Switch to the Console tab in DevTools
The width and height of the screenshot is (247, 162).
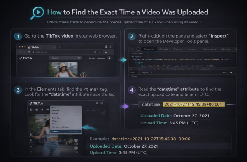[163, 49]
